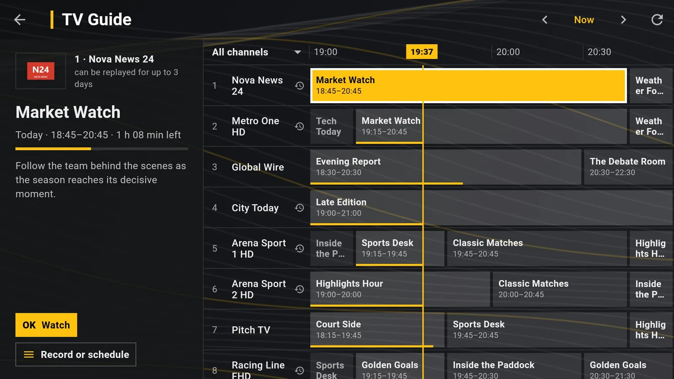Click replay icon for City Today
Viewport: 674px width, 379px height.
(x=300, y=208)
